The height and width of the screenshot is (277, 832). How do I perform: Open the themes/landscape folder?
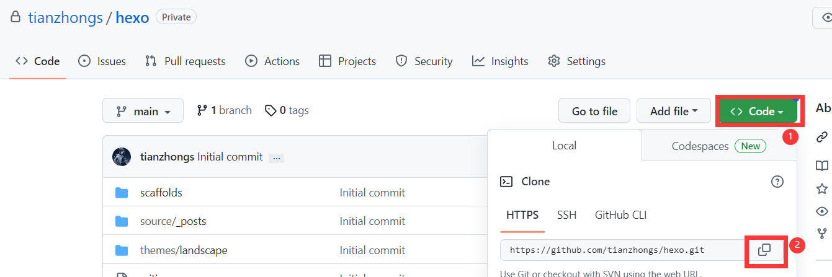tap(184, 250)
